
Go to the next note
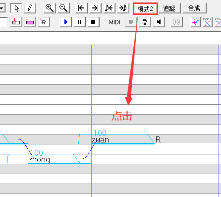pyautogui.click(x=123, y=8)
